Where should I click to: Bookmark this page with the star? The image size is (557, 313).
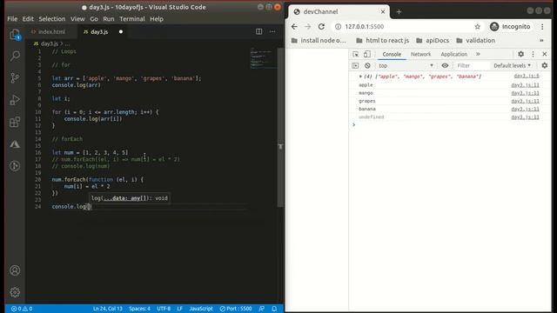pyautogui.click(x=478, y=27)
